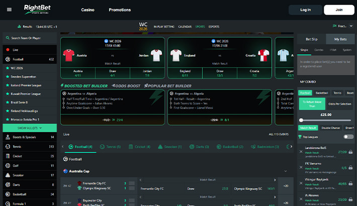Click the Tennis ball icon in sidebar
The height and width of the screenshot is (206, 357).
coord(8,147)
